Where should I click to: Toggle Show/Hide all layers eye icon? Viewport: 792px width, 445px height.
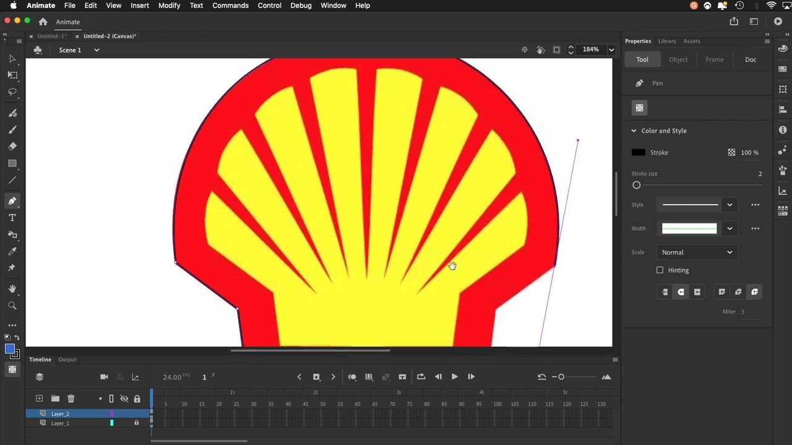point(124,399)
